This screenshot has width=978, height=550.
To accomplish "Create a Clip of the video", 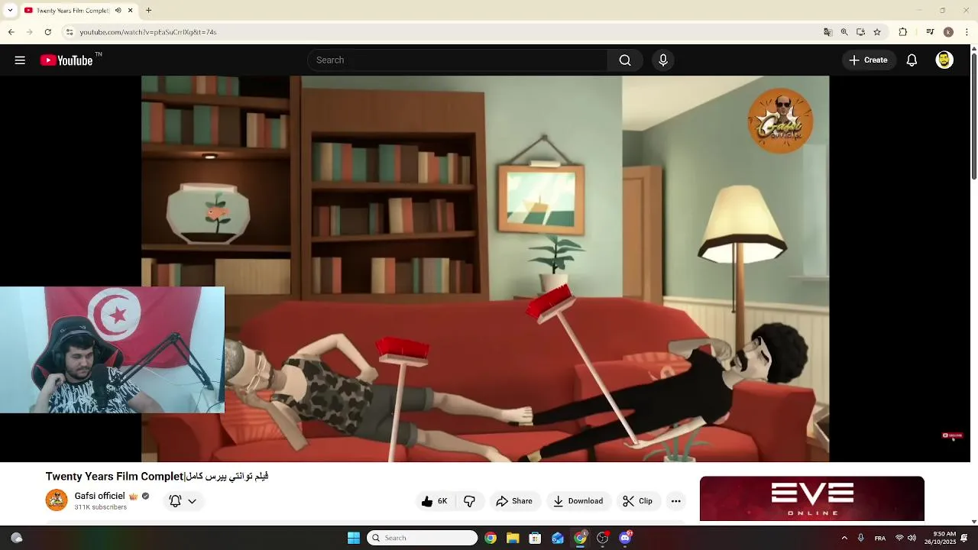I will [x=637, y=501].
